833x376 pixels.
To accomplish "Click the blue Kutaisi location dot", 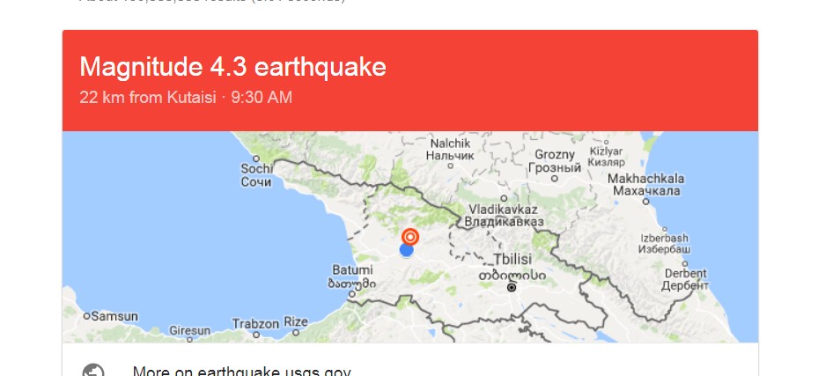I will point(406,250).
